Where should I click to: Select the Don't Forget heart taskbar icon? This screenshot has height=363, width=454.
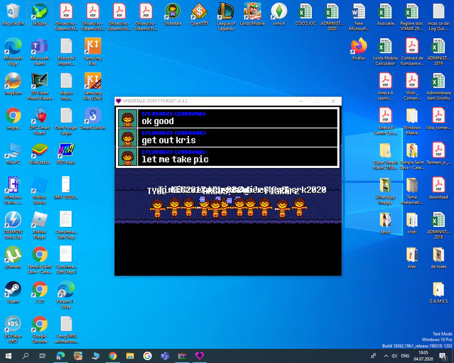199,356
